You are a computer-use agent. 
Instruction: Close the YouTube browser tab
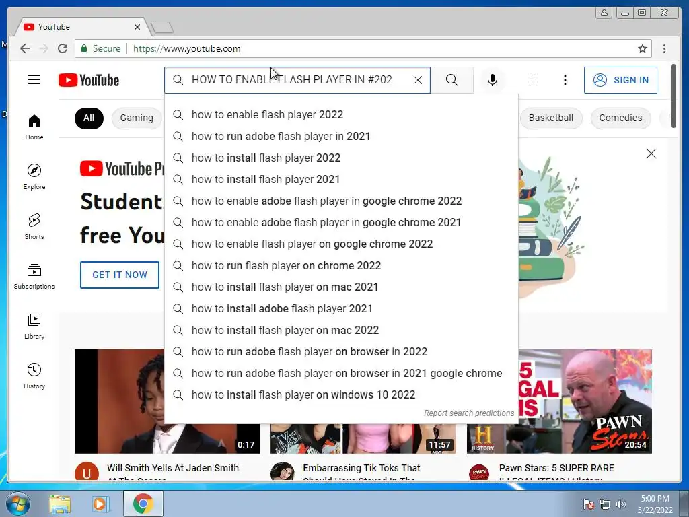137,27
